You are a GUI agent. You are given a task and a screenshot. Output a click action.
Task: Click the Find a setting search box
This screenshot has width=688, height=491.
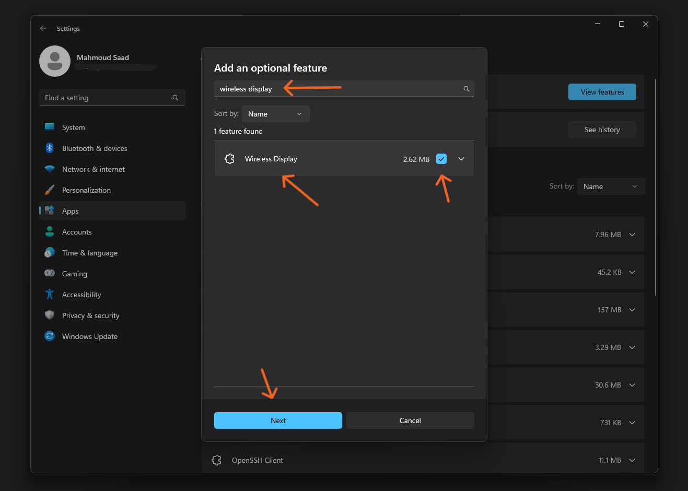[107, 98]
